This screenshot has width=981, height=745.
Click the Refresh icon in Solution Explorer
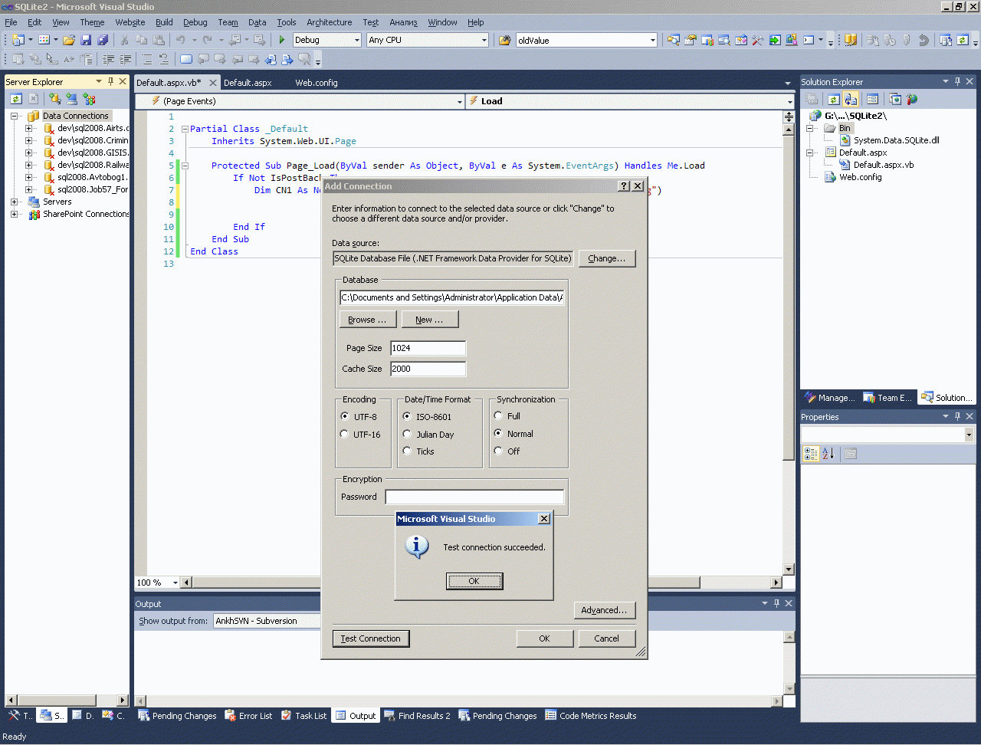(833, 99)
